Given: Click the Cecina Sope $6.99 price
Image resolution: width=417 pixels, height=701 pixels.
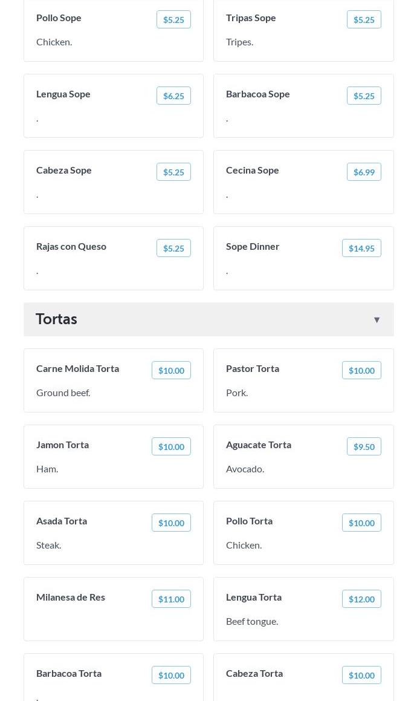Looking at the screenshot, I should pos(364,172).
